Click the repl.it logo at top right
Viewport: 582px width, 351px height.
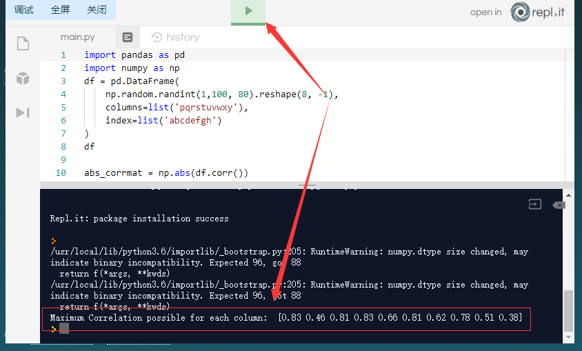coord(537,12)
